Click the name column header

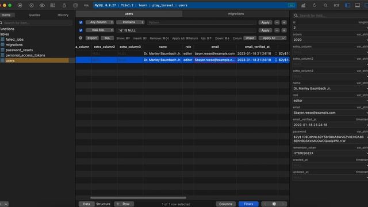point(163,47)
